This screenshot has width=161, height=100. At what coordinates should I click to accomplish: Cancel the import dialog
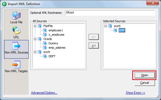[x=145, y=83]
